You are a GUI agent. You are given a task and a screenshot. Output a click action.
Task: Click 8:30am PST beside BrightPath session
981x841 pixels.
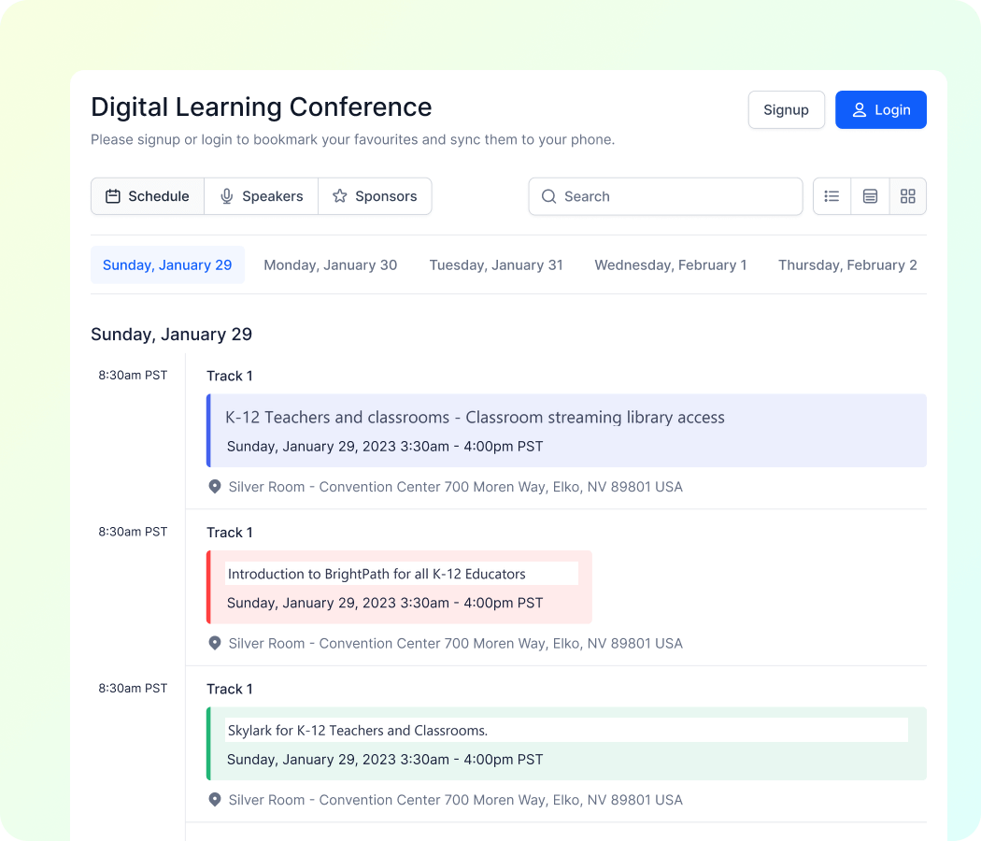pos(133,532)
